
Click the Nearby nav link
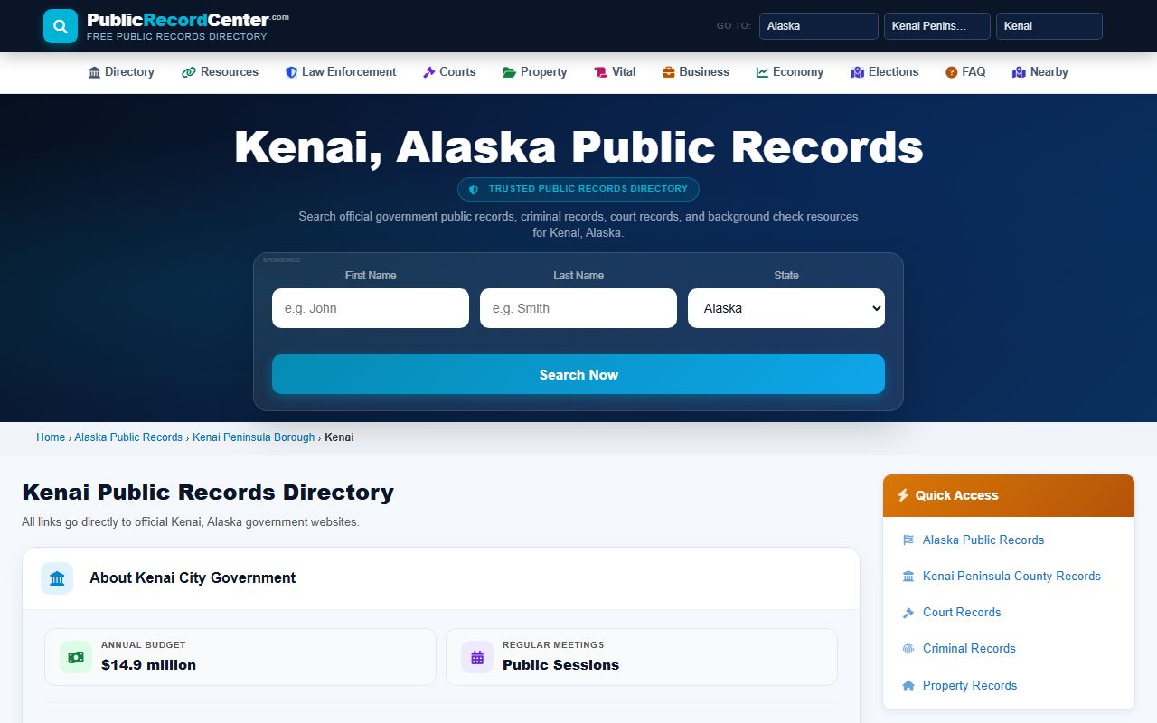coord(1040,72)
